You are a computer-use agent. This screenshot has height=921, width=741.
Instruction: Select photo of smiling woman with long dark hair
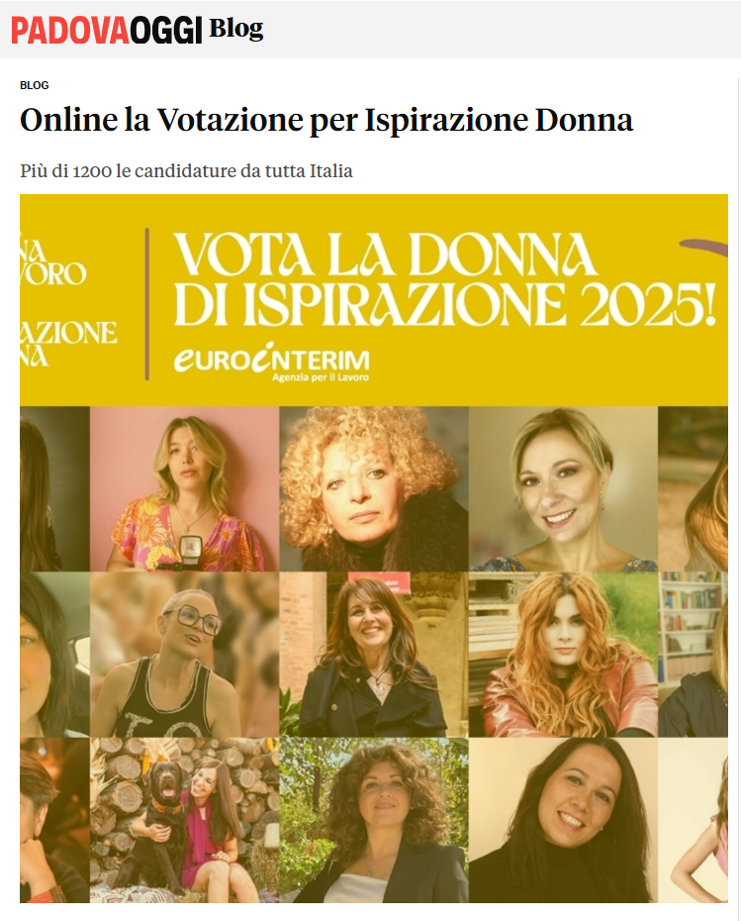click(x=563, y=820)
